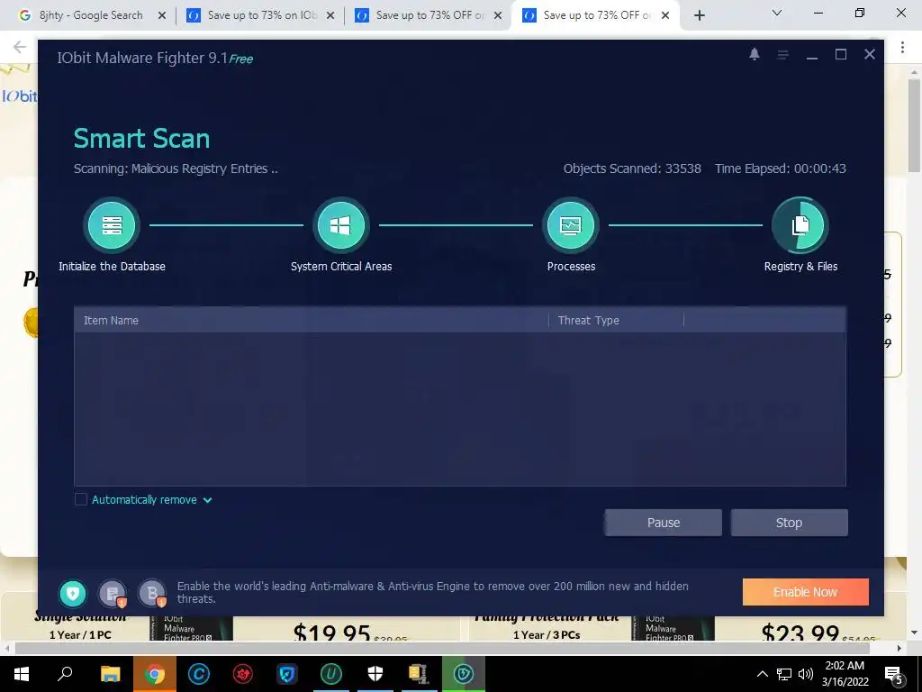Click the Registry & Files step icon
Image resolution: width=922 pixels, height=692 pixels.
coord(800,225)
